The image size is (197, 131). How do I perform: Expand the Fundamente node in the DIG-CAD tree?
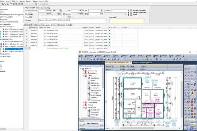coord(83,103)
